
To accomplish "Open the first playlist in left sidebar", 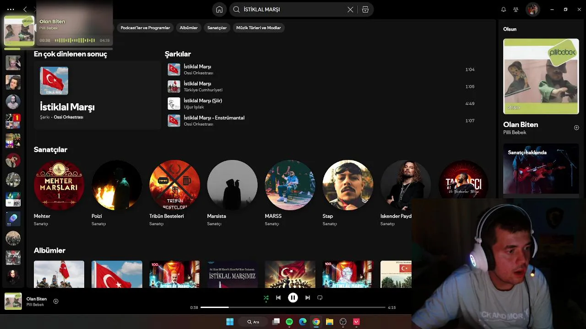I will 13,63.
